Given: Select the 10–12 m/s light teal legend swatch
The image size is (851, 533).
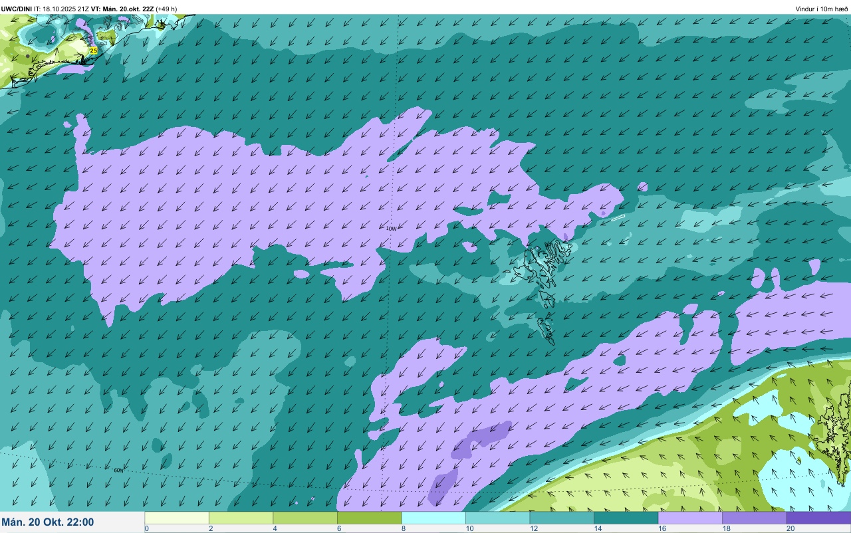Looking at the screenshot, I should [x=497, y=518].
